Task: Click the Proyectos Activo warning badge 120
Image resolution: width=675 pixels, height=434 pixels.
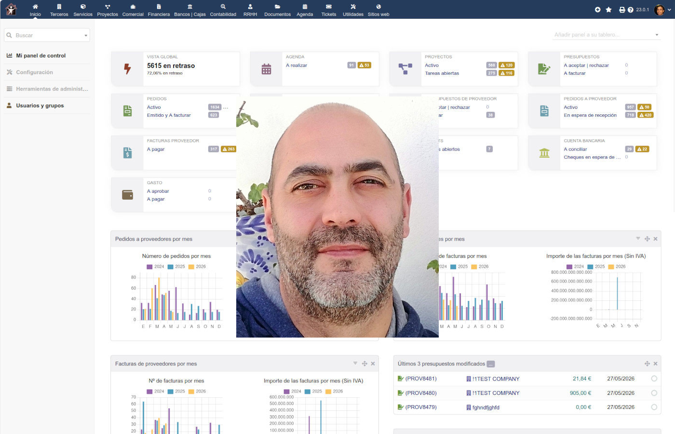Action: click(x=506, y=65)
